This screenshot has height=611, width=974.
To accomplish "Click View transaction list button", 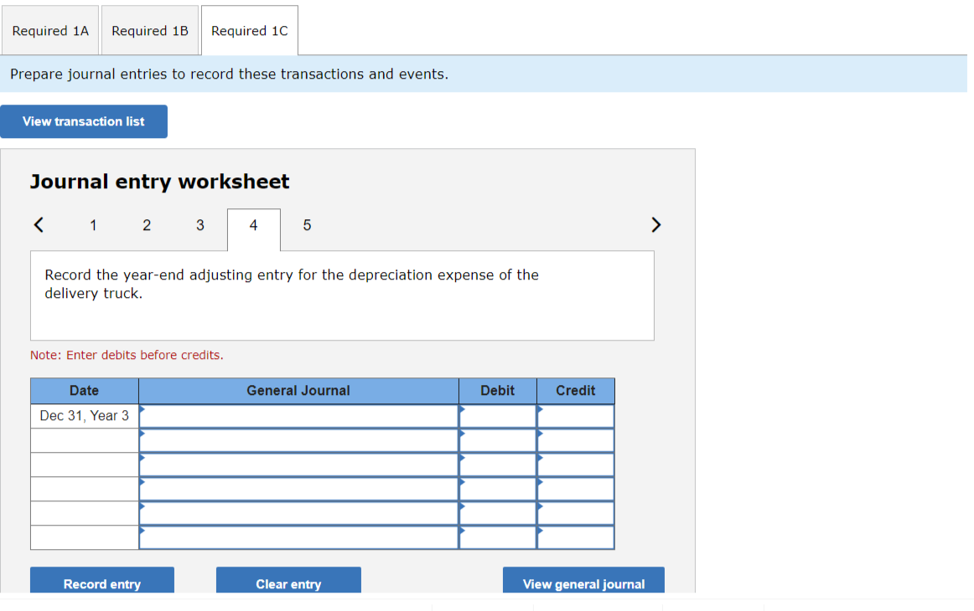I will [84, 121].
